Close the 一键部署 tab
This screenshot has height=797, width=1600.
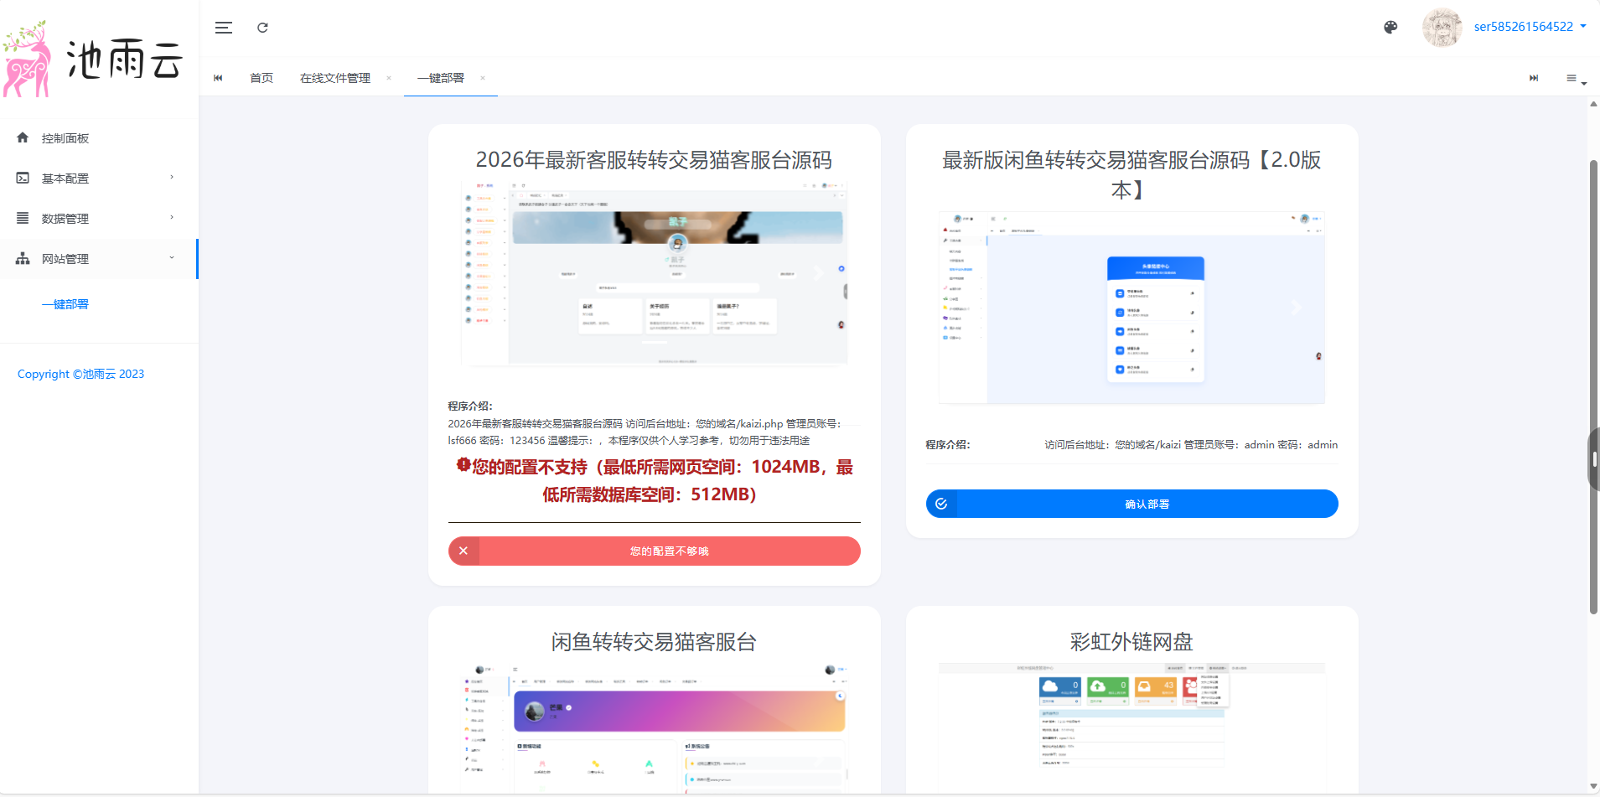(x=483, y=78)
